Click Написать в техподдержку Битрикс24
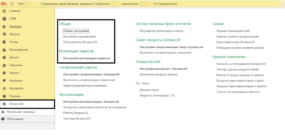Viewport: 285px width, 135px height. (241, 64)
